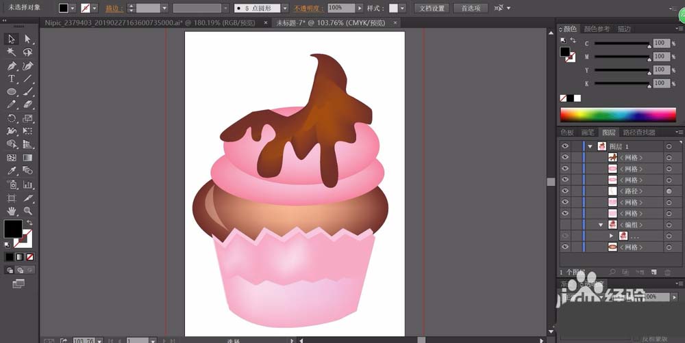Toggle visibility of bottom <网格> layer

point(565,247)
